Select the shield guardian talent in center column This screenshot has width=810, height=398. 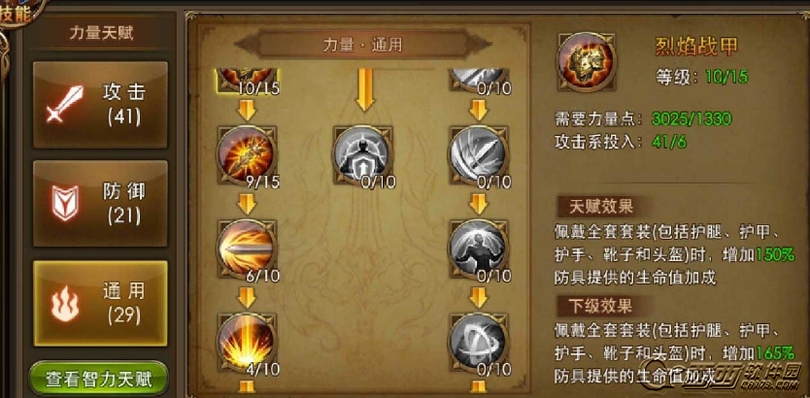tap(363, 153)
